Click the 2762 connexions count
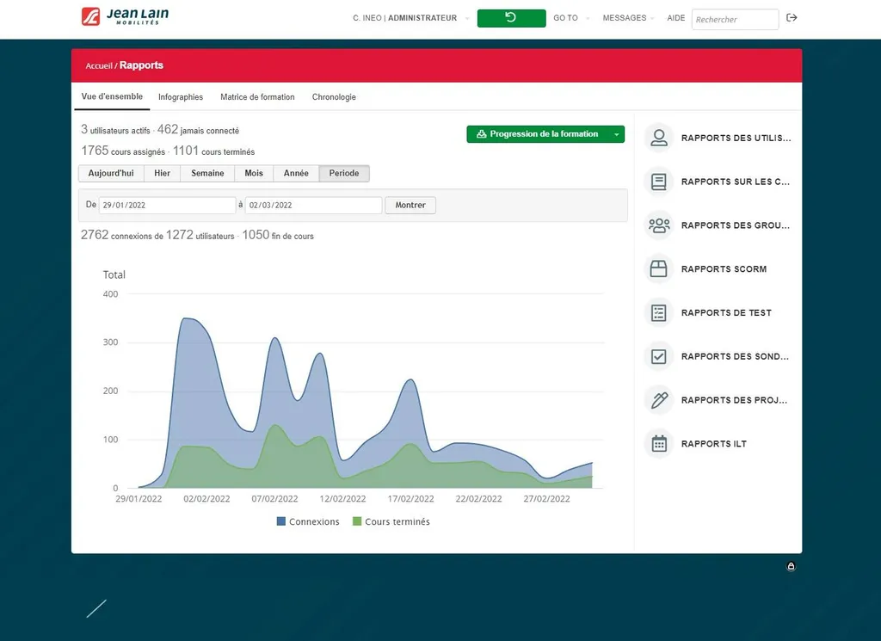This screenshot has height=641, width=881. click(122, 236)
